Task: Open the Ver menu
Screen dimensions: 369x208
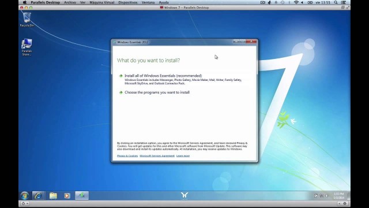Action: [x=82, y=2]
